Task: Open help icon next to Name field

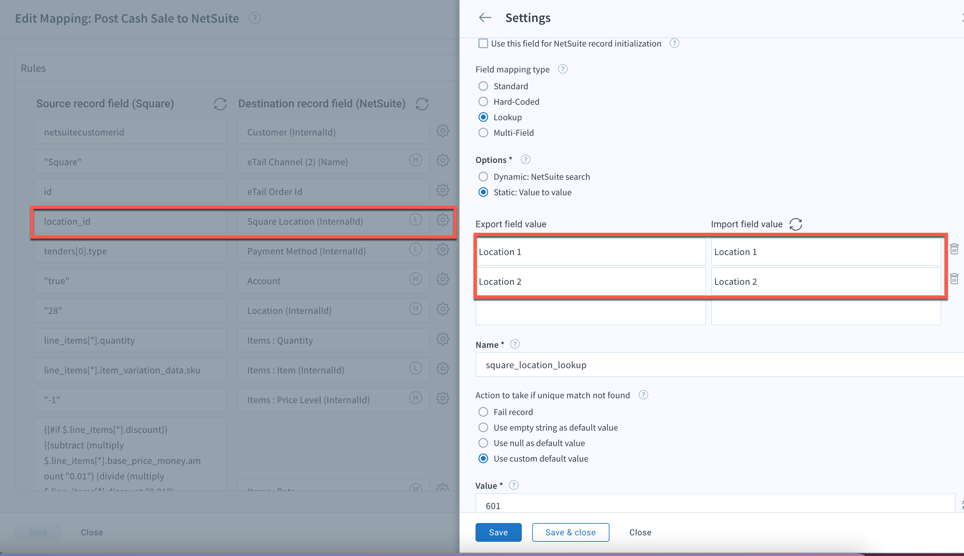Action: point(515,344)
